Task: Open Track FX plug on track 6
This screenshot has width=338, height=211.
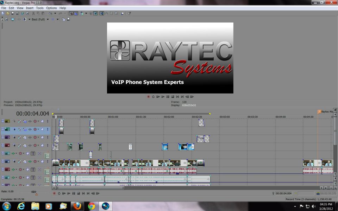Action: tap(30, 161)
